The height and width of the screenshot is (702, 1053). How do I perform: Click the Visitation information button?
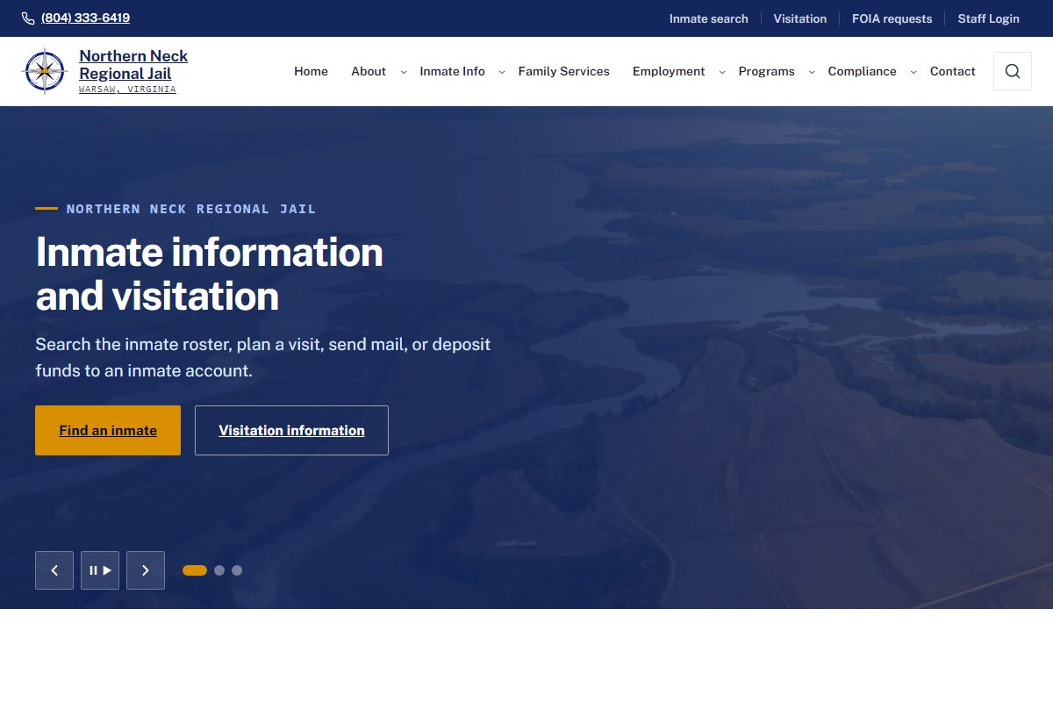(291, 430)
